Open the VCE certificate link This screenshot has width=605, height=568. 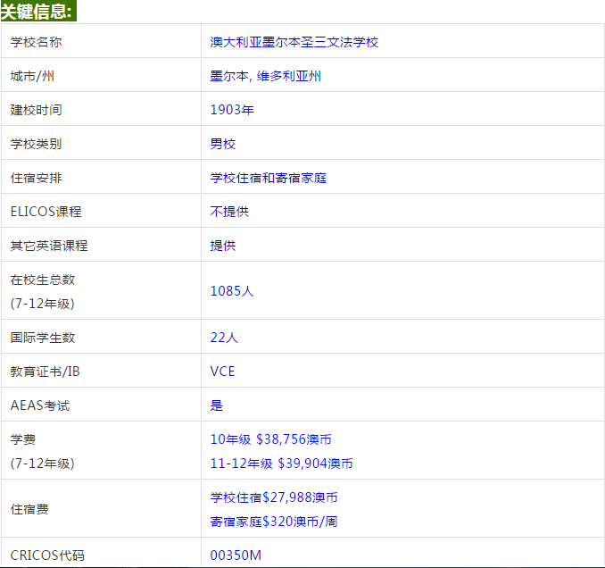223,372
